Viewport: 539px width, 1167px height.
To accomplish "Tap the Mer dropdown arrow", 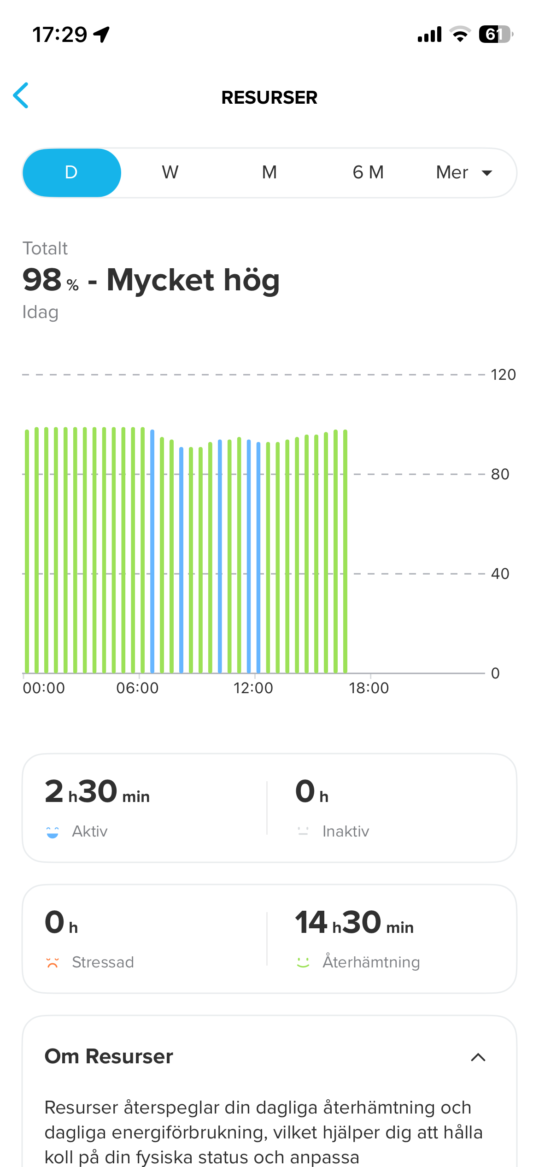I will 487,173.
